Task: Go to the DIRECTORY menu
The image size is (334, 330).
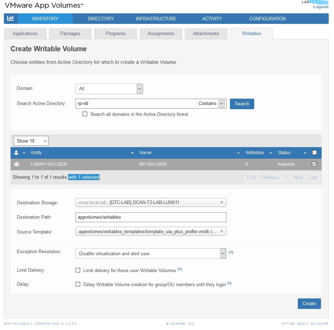Action: [x=101, y=19]
